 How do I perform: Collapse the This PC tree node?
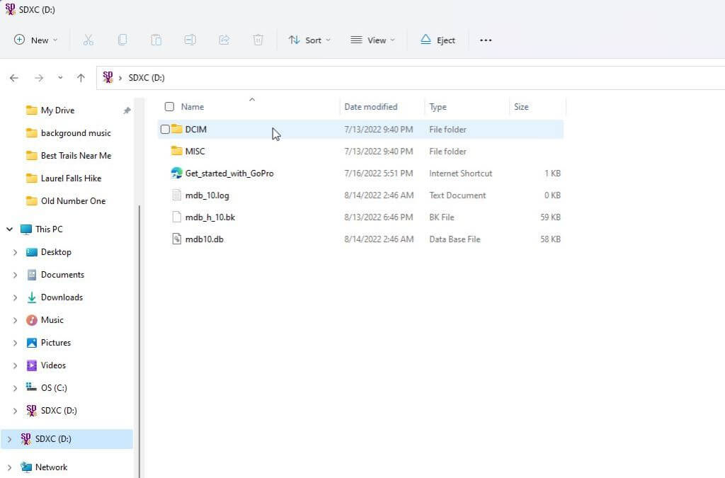click(x=10, y=229)
